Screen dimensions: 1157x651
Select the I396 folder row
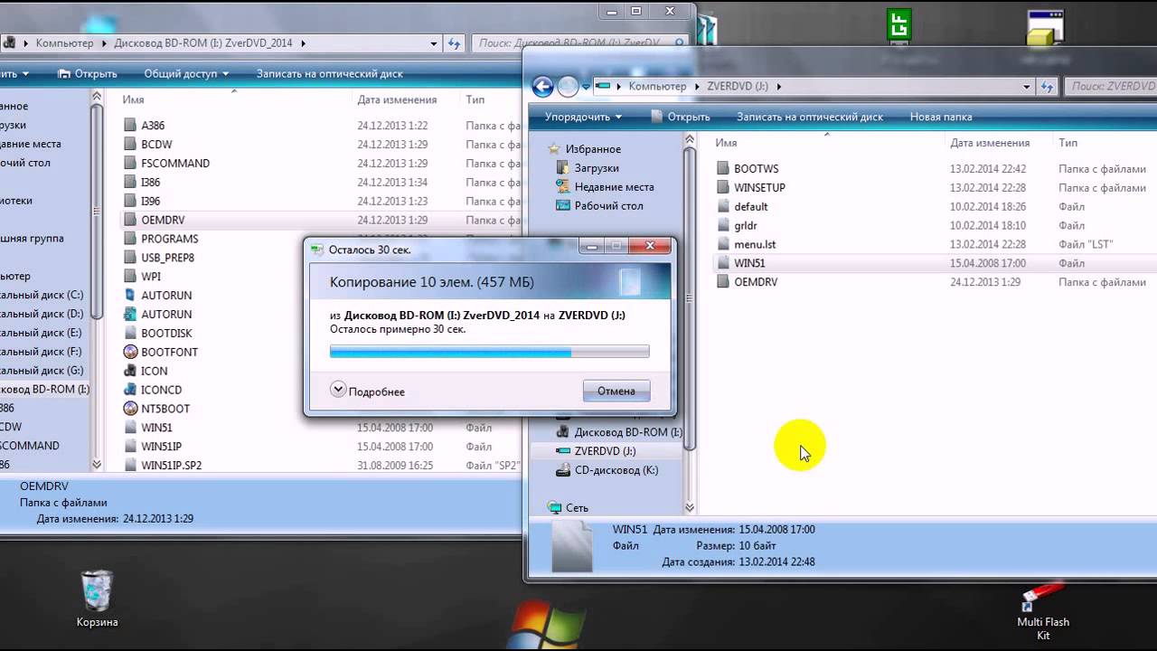click(321, 202)
